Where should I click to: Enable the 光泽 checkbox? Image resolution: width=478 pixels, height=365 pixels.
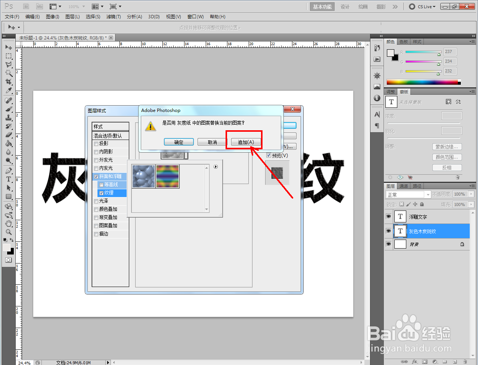coord(96,201)
